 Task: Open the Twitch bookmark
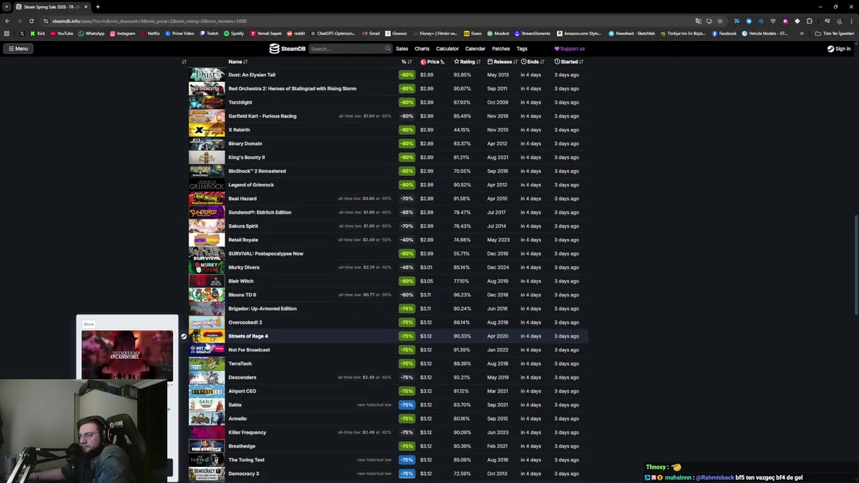pyautogui.click(x=209, y=34)
